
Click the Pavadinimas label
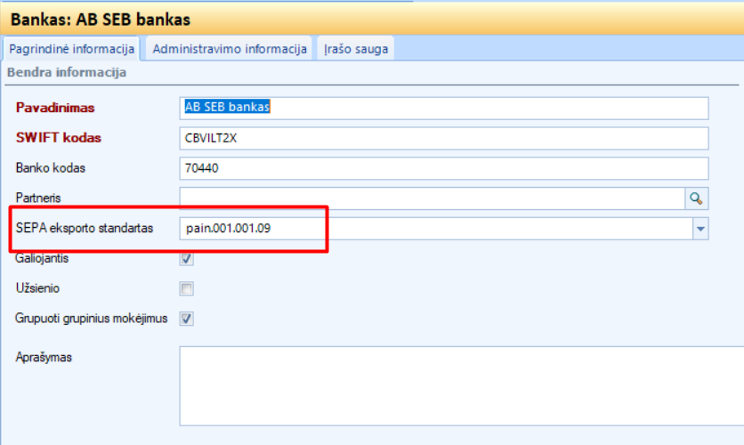click(55, 108)
